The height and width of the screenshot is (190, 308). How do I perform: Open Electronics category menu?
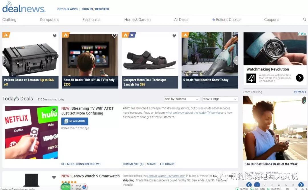(91, 20)
